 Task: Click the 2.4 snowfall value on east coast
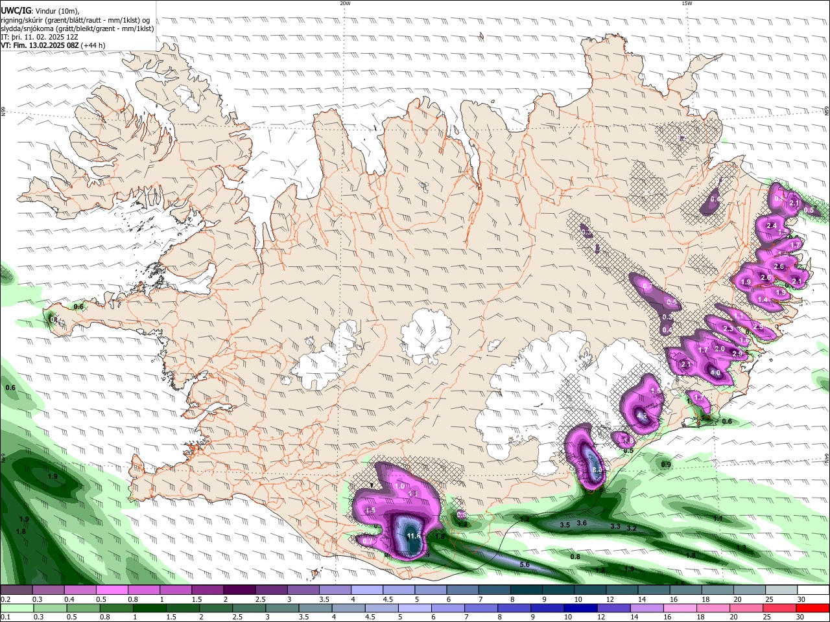pos(772,225)
